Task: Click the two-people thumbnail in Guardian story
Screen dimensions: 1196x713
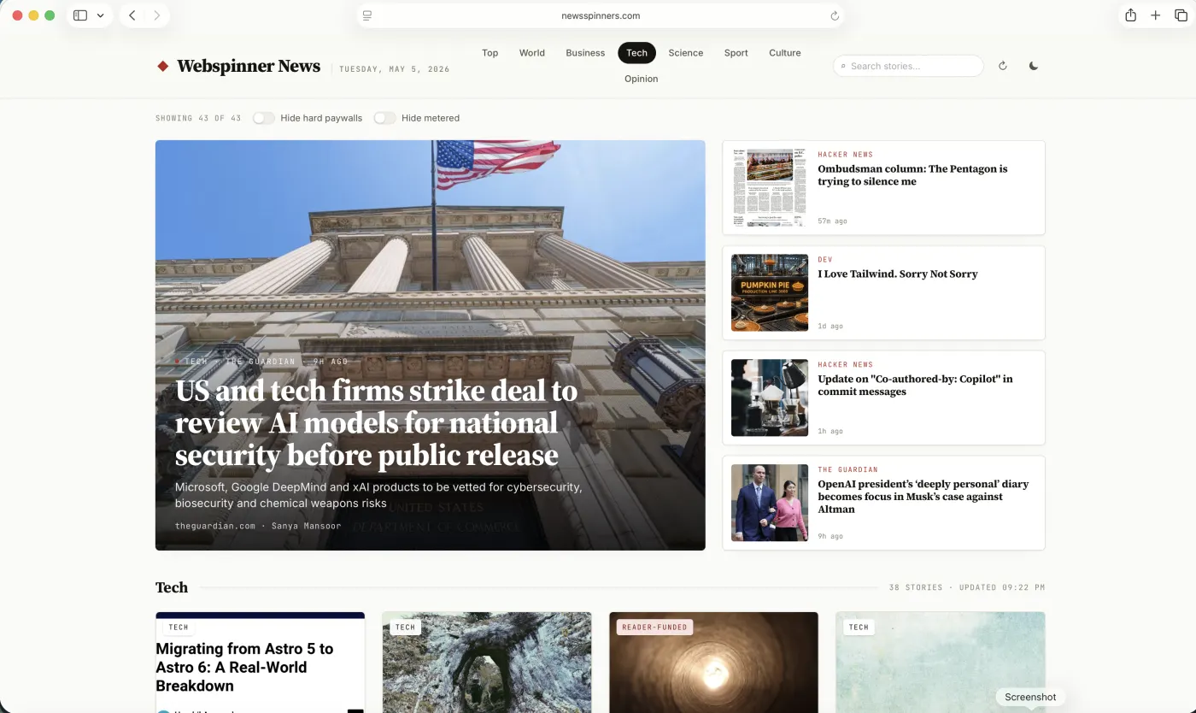Action: 770,503
